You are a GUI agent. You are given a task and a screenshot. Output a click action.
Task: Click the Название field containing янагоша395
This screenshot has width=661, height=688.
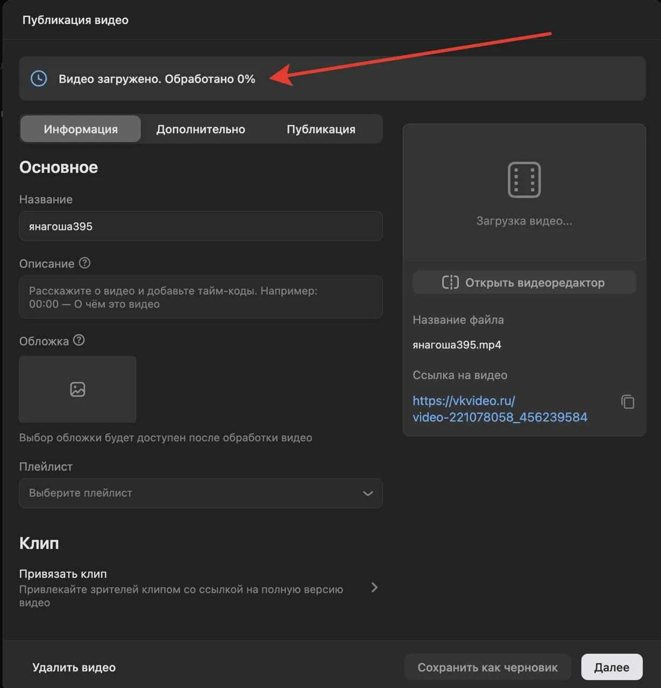pyautogui.click(x=201, y=226)
